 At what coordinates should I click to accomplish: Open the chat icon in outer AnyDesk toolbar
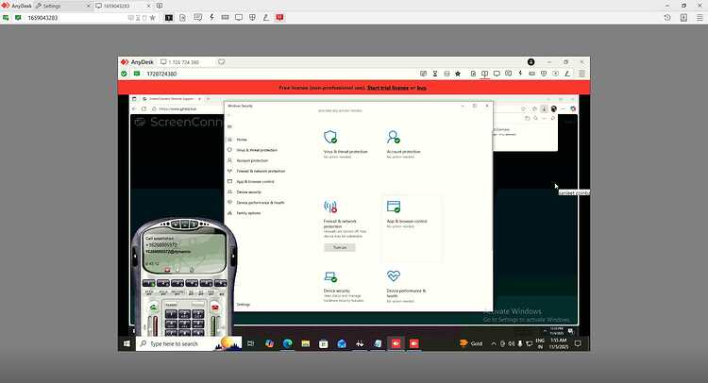198,18
